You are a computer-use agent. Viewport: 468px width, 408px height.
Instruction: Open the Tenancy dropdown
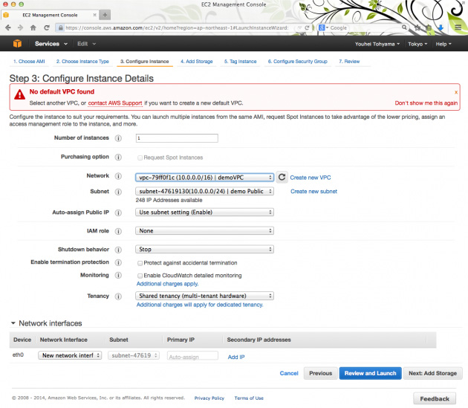(x=204, y=296)
